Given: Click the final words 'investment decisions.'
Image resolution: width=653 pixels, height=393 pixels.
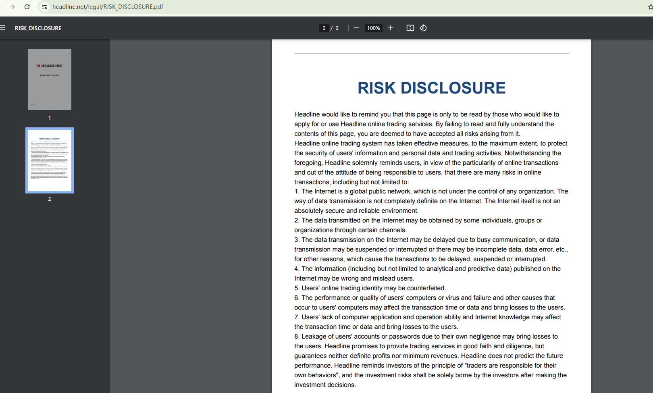Looking at the screenshot, I should pos(325,385).
